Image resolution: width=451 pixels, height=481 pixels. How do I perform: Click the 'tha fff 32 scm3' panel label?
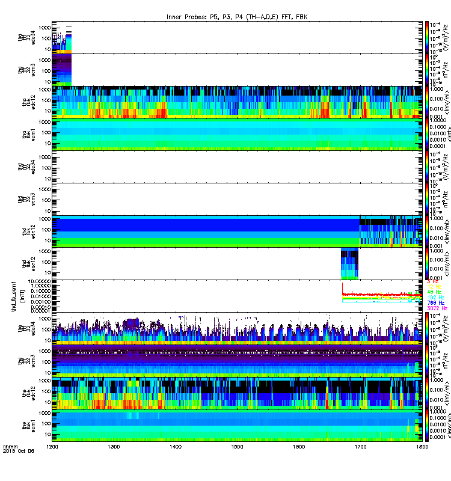click(x=26, y=70)
